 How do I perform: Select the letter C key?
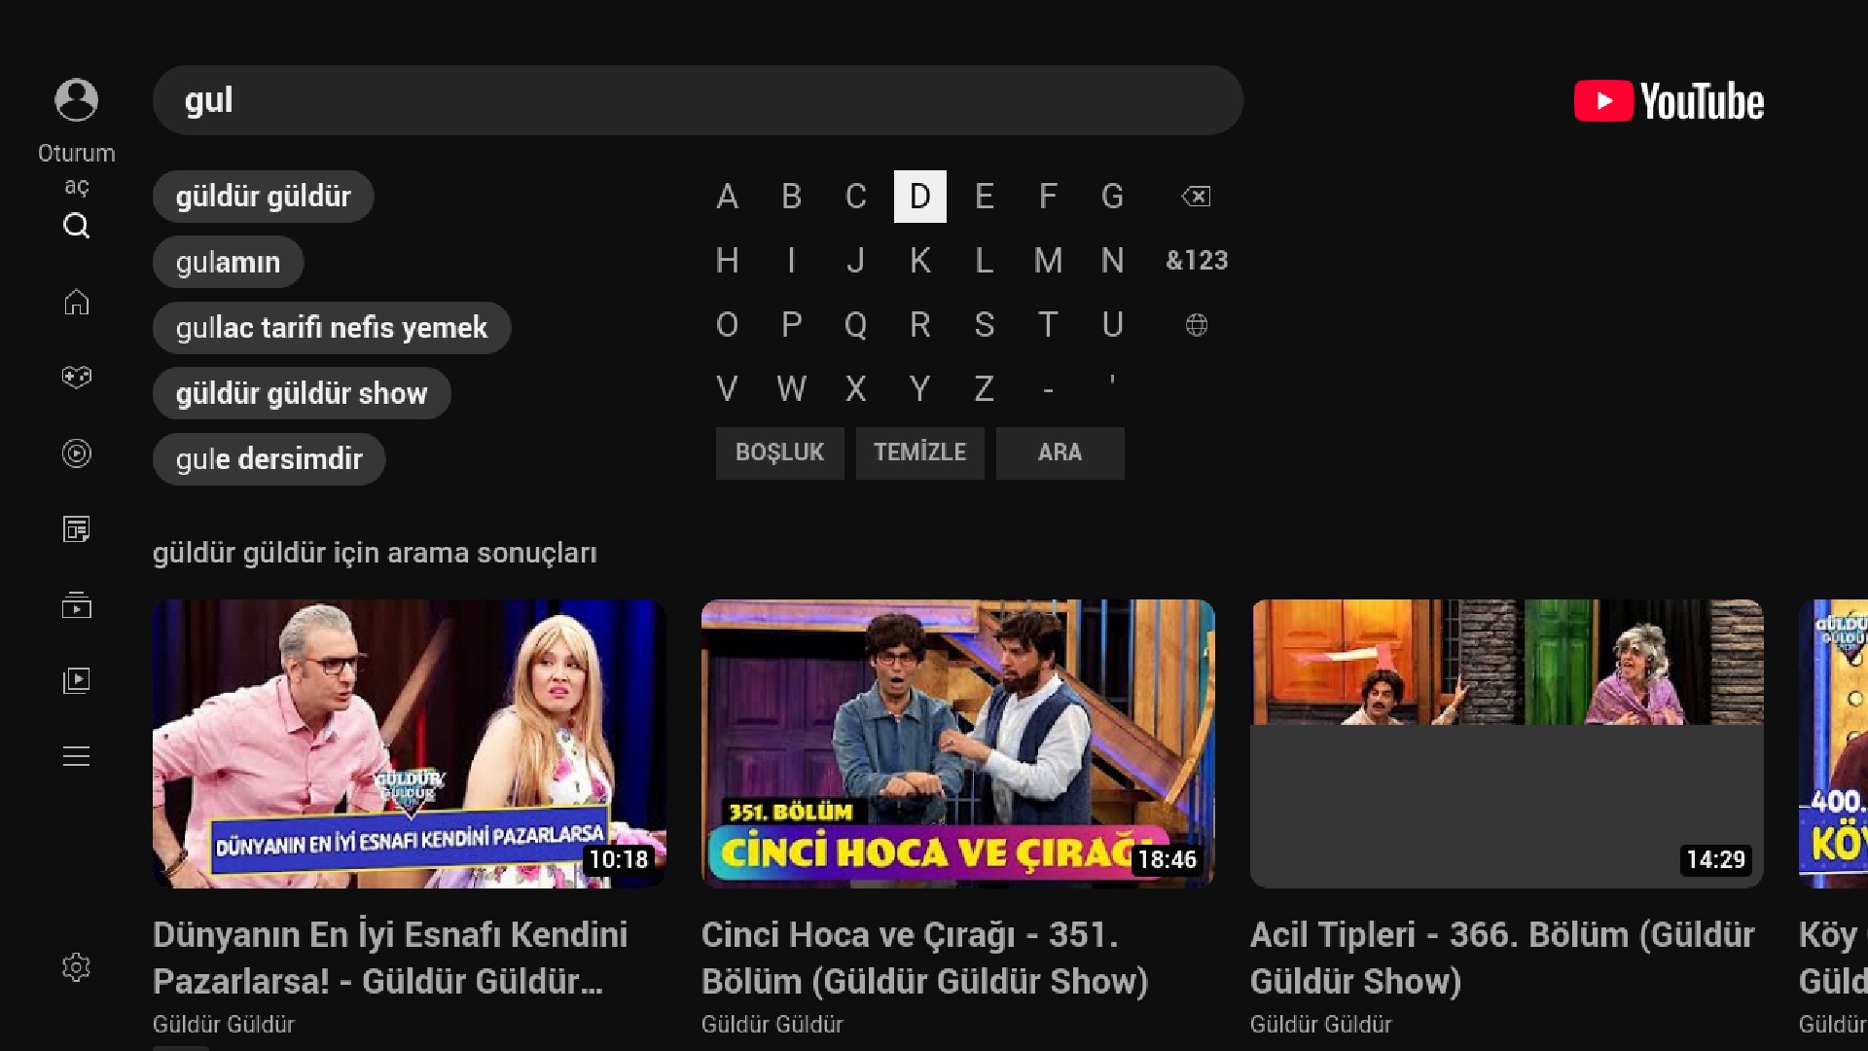(x=856, y=197)
